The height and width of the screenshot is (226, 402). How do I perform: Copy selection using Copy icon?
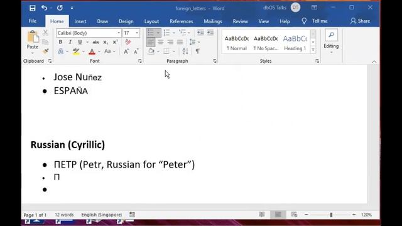pyautogui.click(x=45, y=42)
